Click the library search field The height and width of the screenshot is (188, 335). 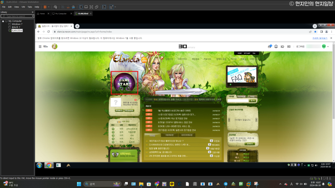pyautogui.click(x=16, y=16)
